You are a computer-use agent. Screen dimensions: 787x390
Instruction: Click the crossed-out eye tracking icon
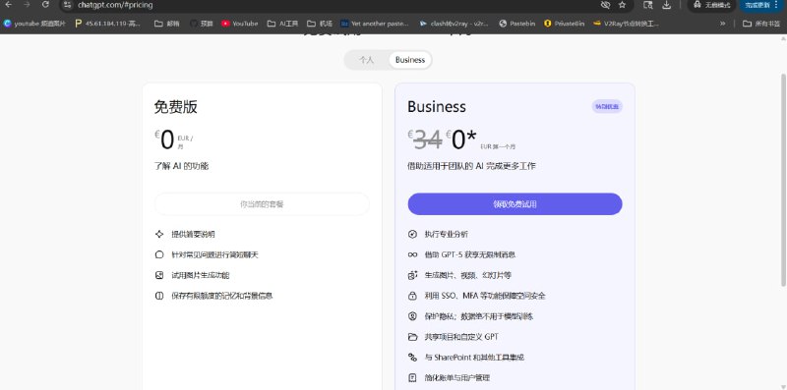click(605, 5)
